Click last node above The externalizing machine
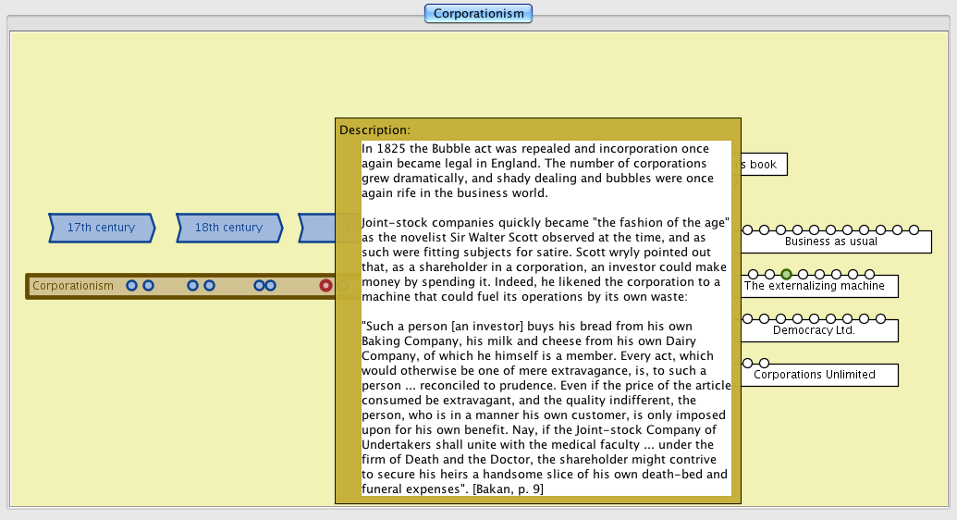 (870, 274)
